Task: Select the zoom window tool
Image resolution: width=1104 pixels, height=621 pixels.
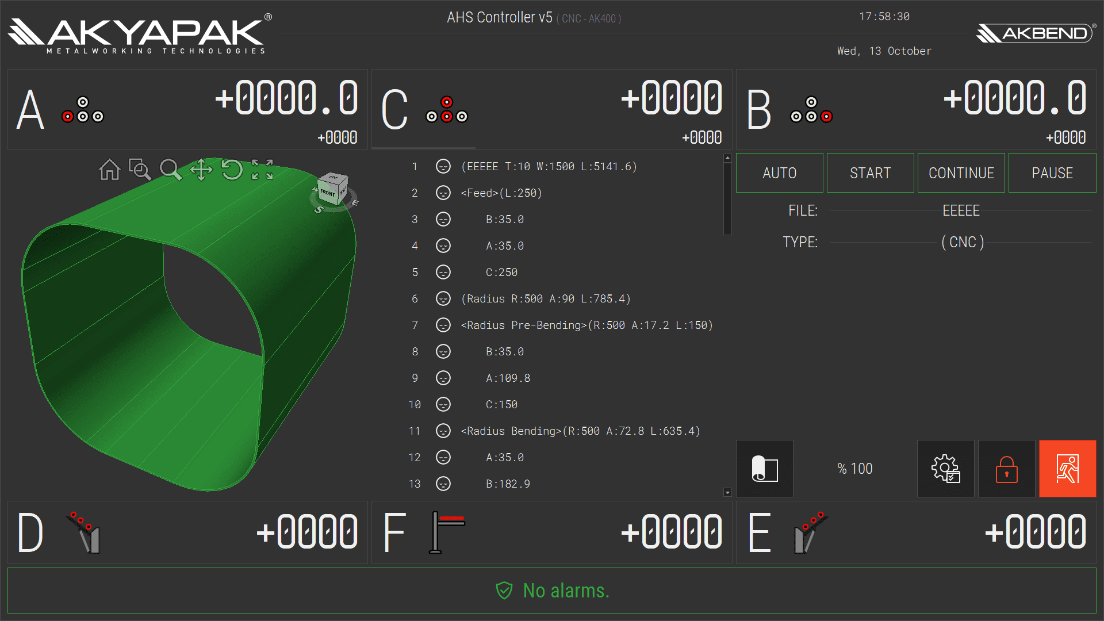Action: tap(140, 170)
